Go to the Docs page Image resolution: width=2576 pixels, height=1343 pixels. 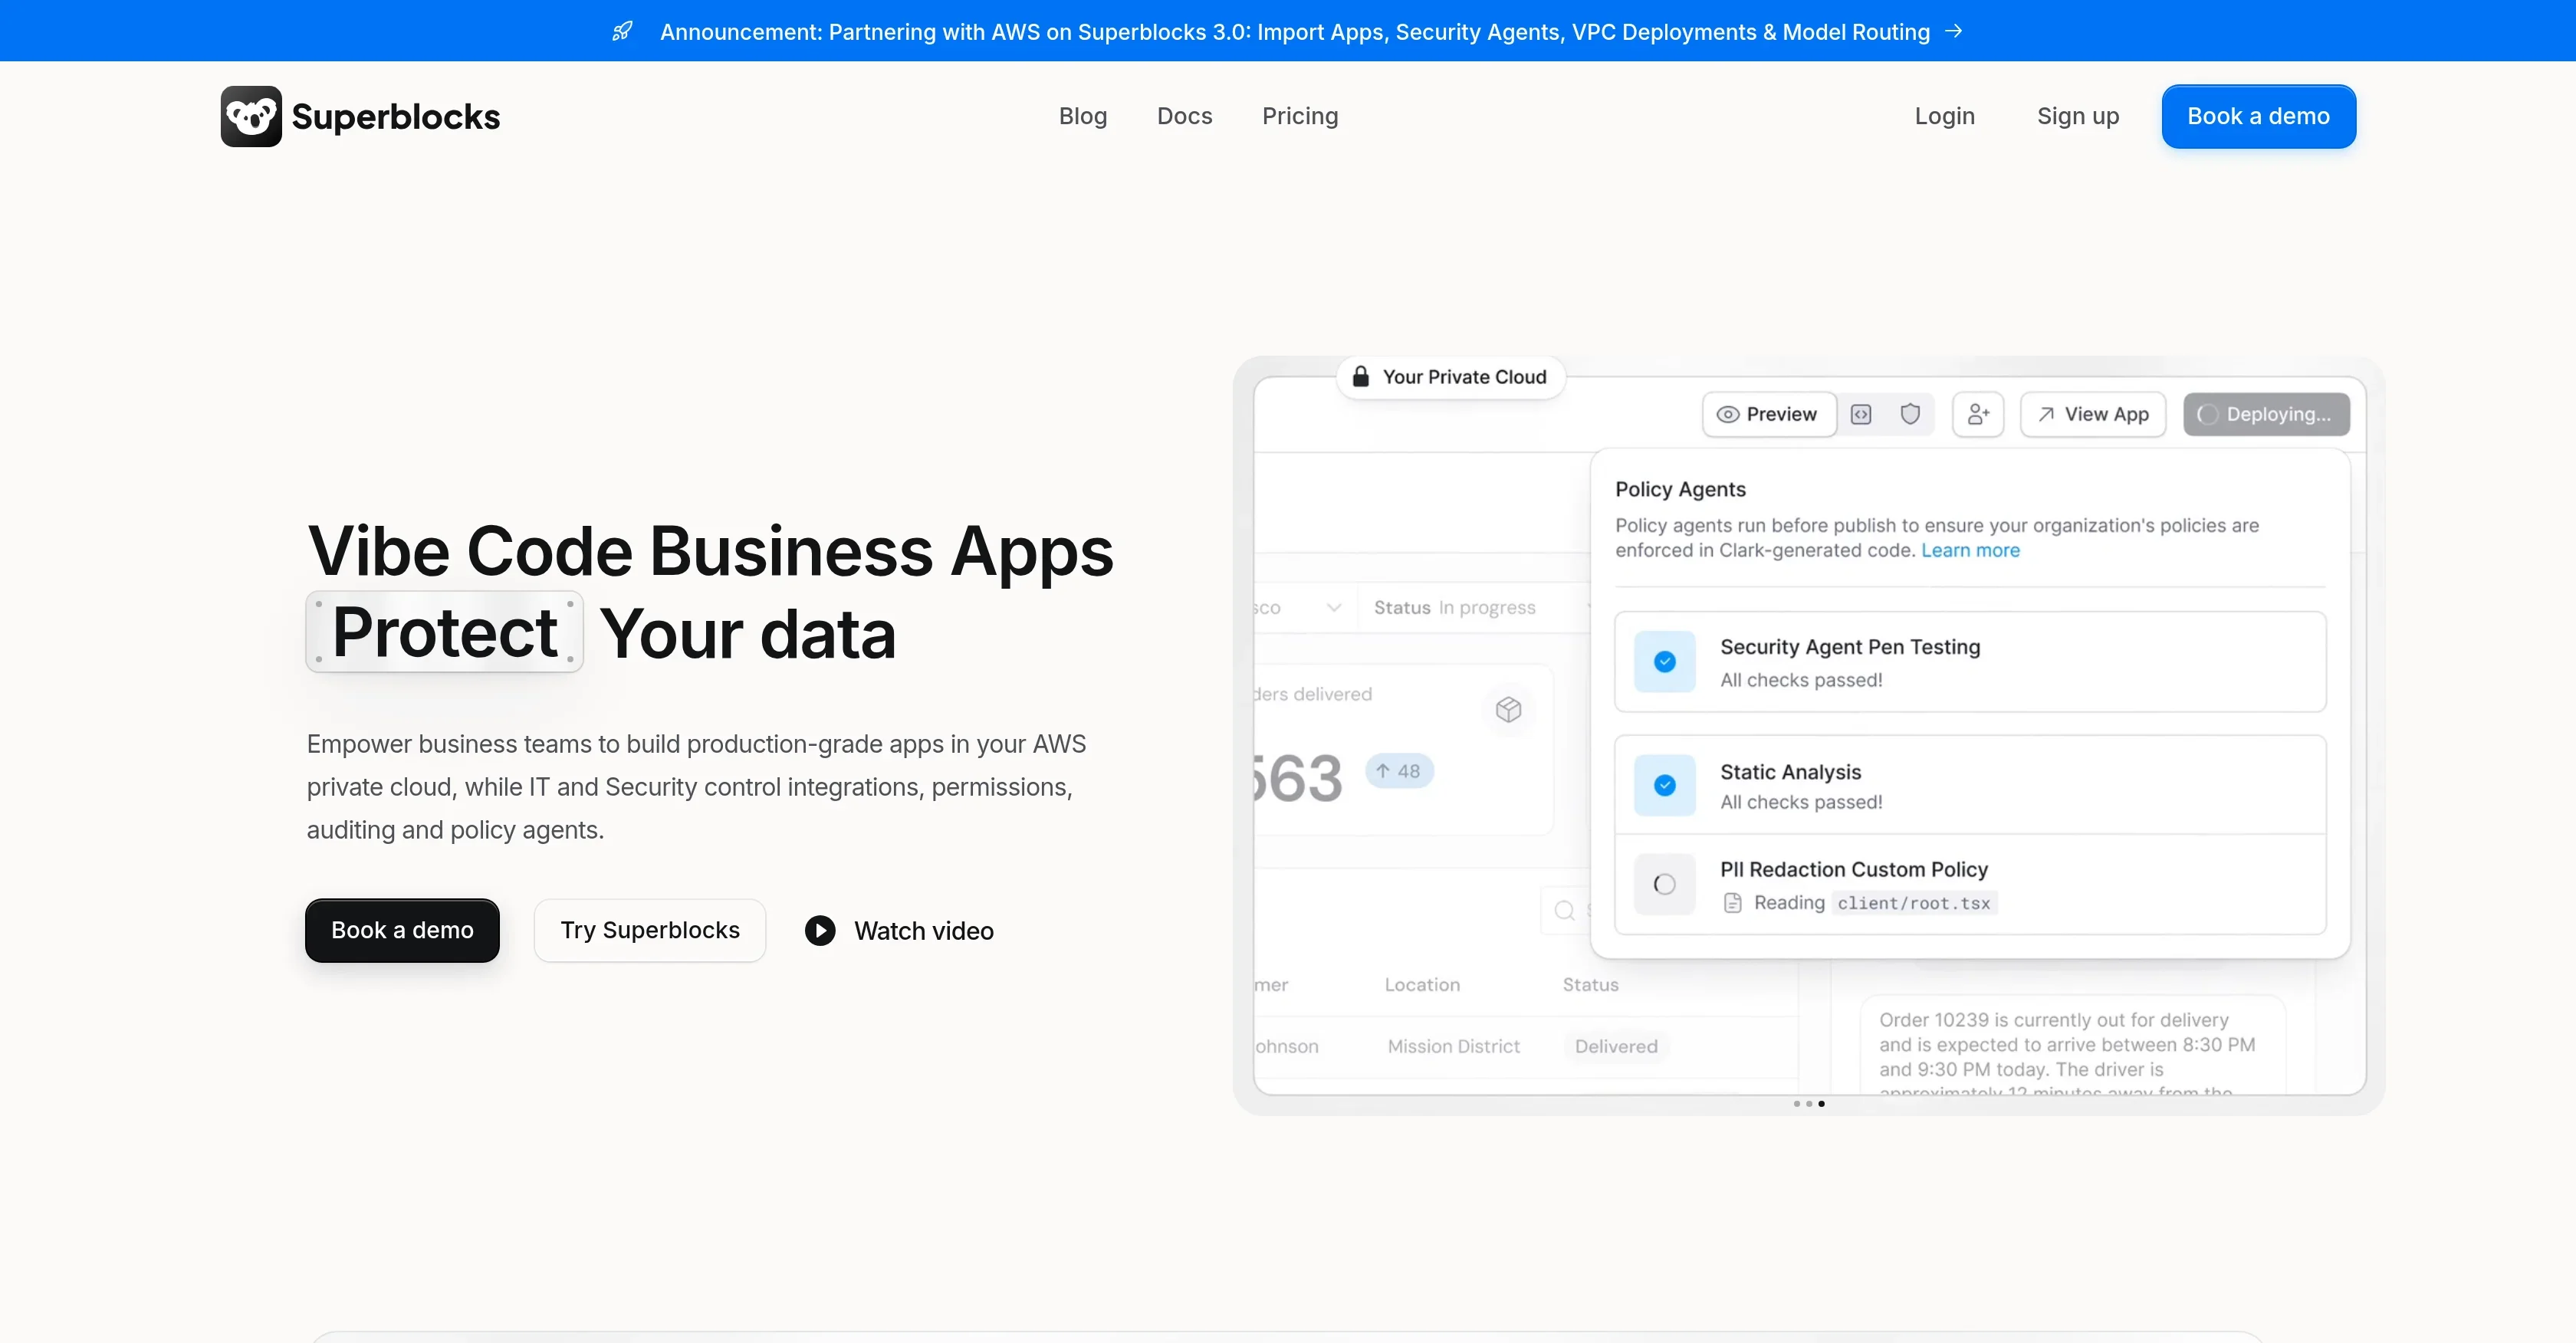pos(1184,116)
